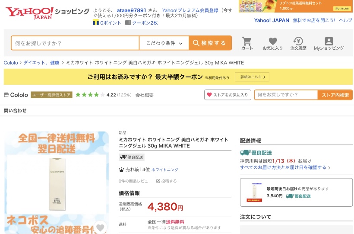Image resolution: width=354 pixels, height=234 pixels.
Task: Click ユーザー高評価ストア badge
Action: click(51, 95)
